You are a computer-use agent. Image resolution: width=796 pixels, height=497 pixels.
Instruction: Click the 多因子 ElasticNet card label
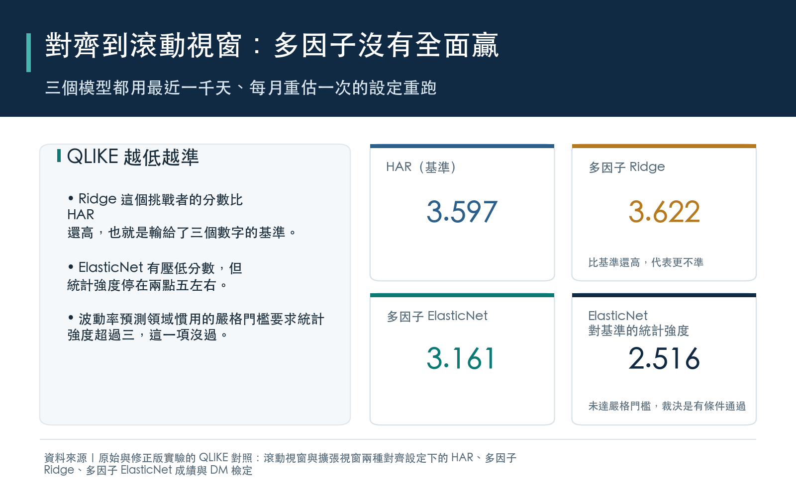437,316
